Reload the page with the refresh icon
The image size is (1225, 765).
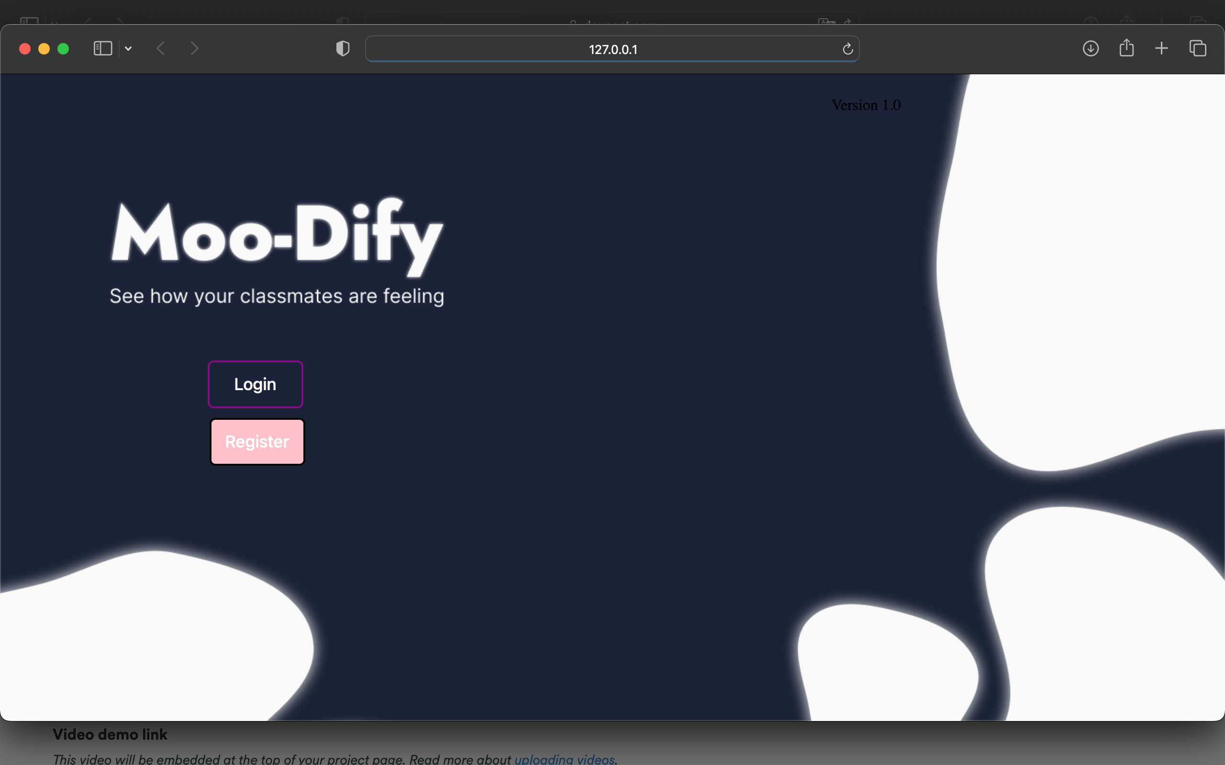click(x=848, y=49)
